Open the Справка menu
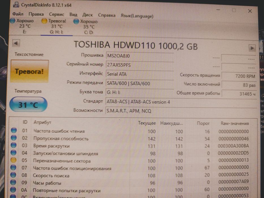264x198 pixels. click(107, 15)
